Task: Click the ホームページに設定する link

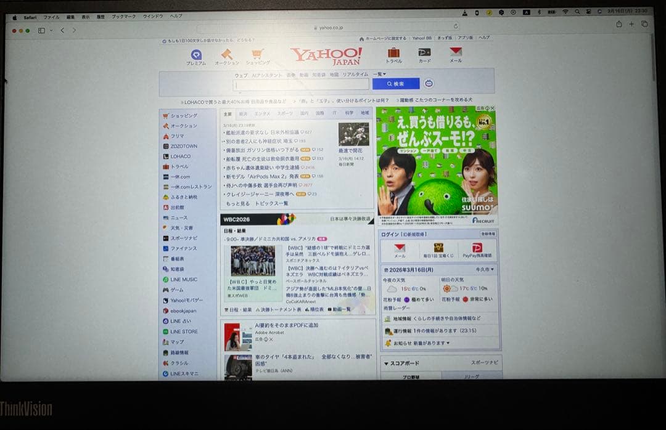Action: (x=385, y=38)
